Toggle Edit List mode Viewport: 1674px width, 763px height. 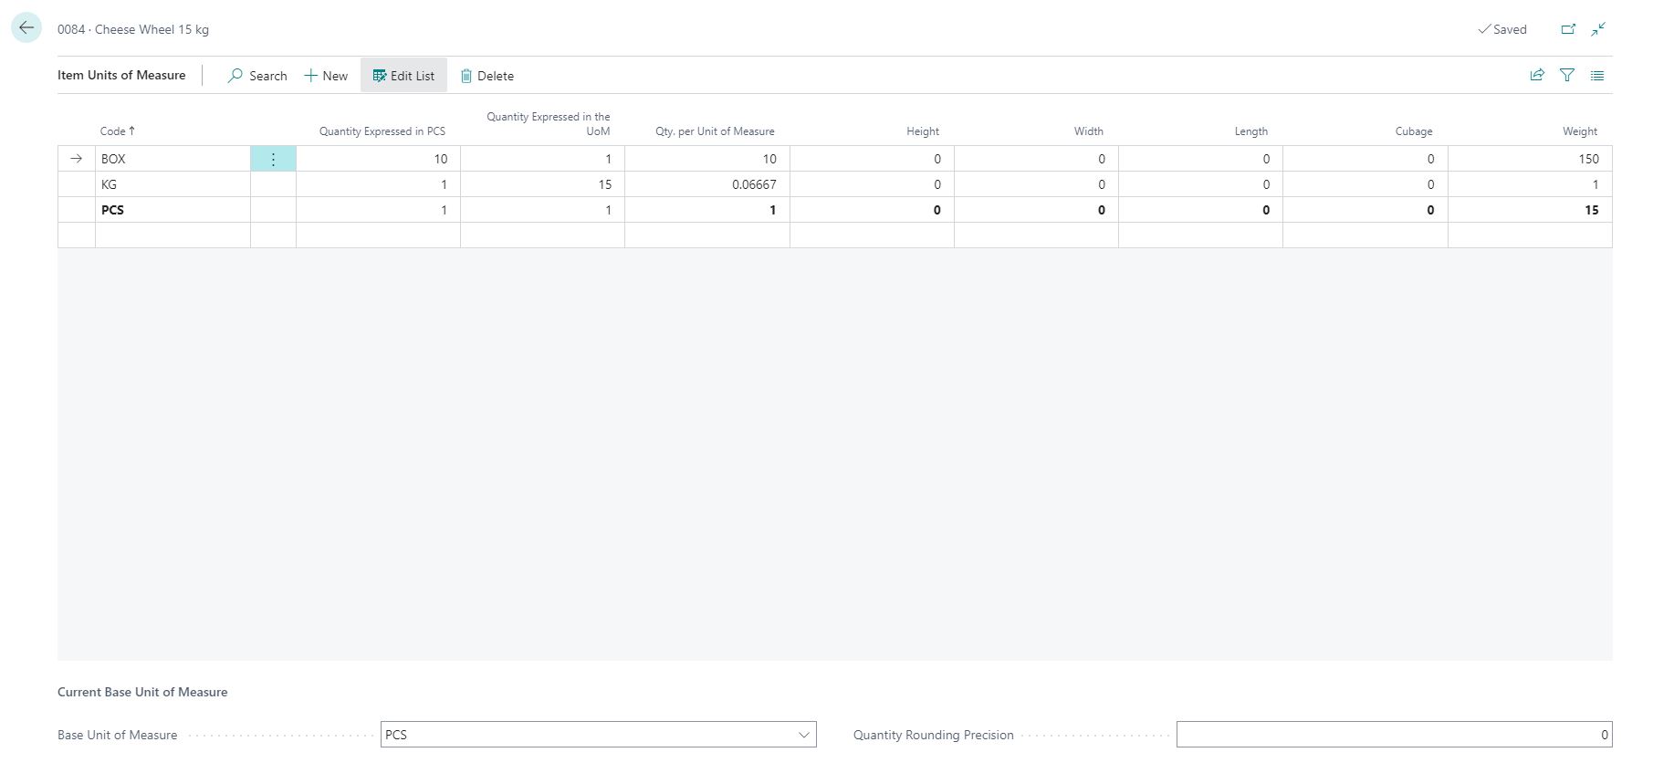pyautogui.click(x=403, y=76)
